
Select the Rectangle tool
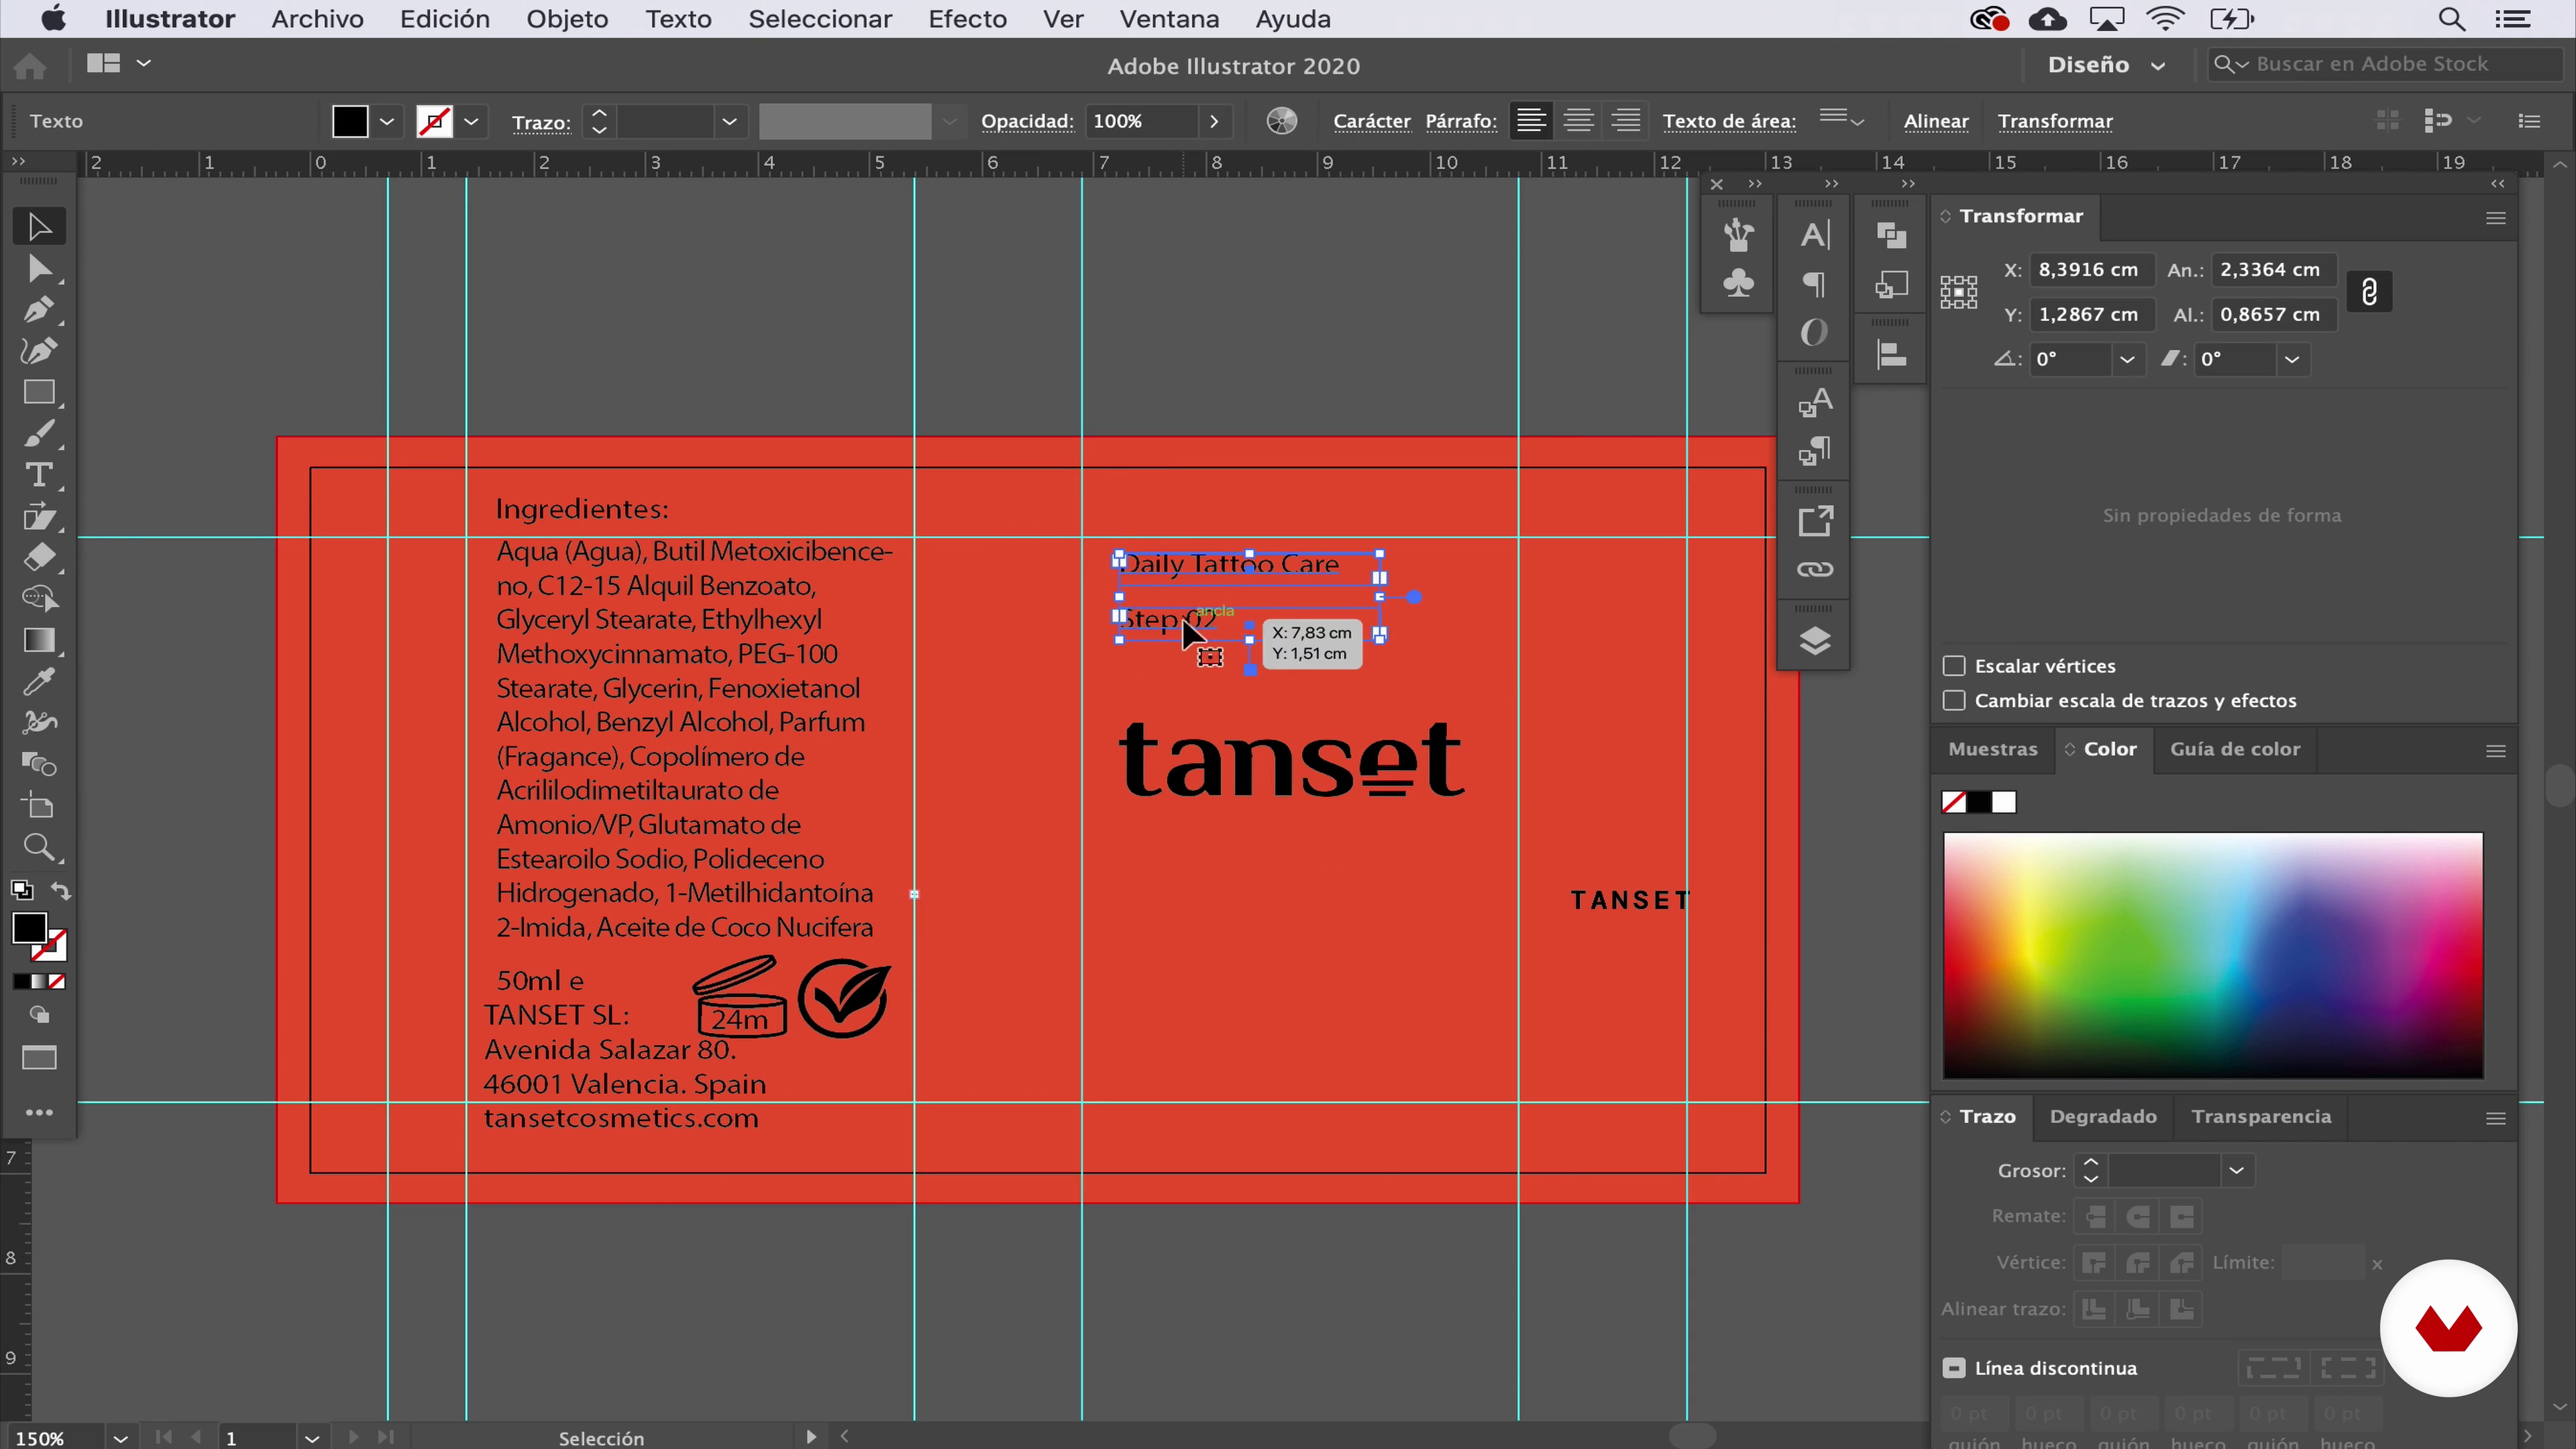39,392
